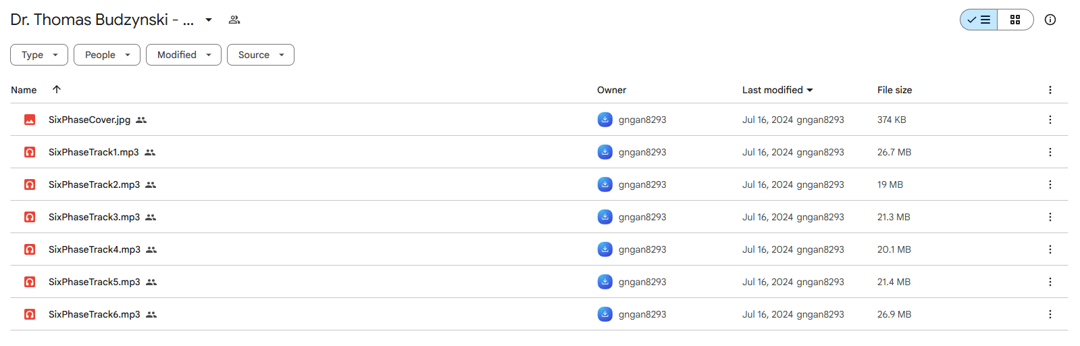
Task: Sort by the Name column header
Action: [24, 90]
